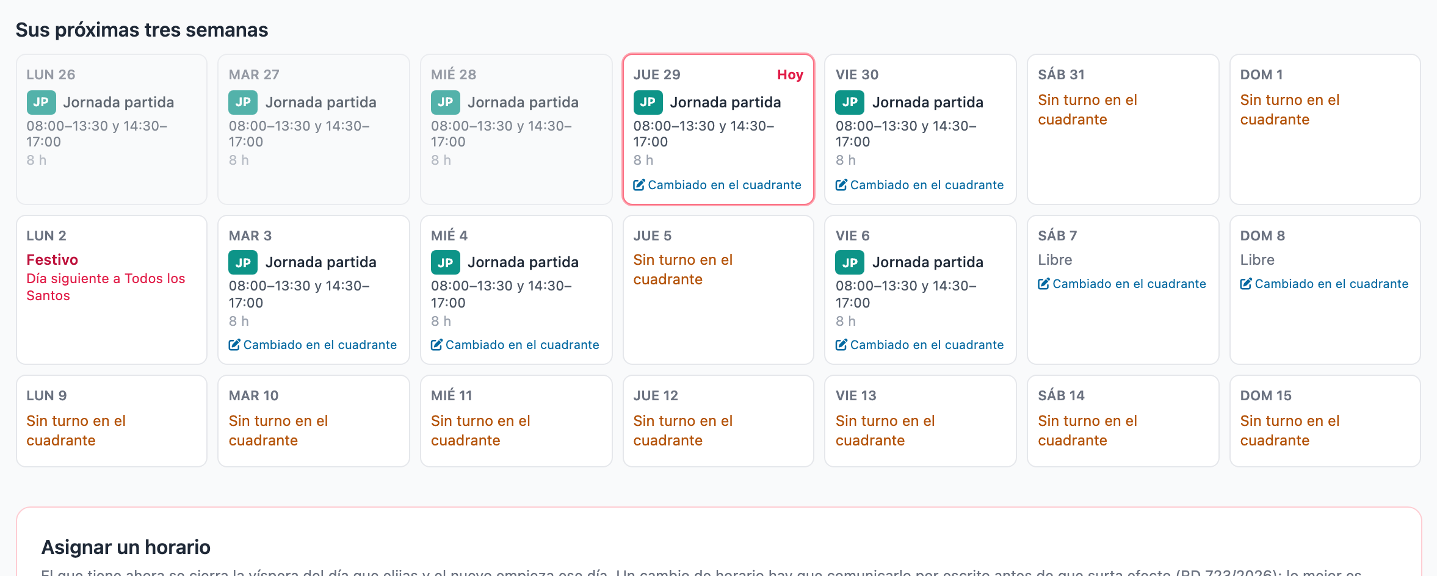Select 'Sin turno en el cuadrante' on VIE 13

tap(885, 431)
